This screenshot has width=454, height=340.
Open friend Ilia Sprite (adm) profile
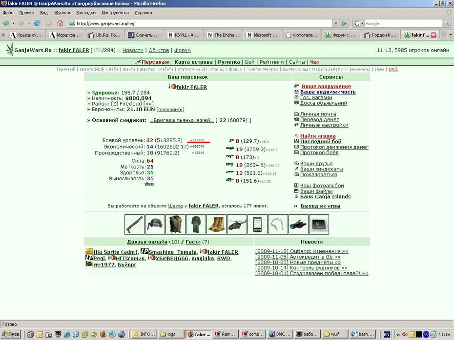(x=116, y=252)
